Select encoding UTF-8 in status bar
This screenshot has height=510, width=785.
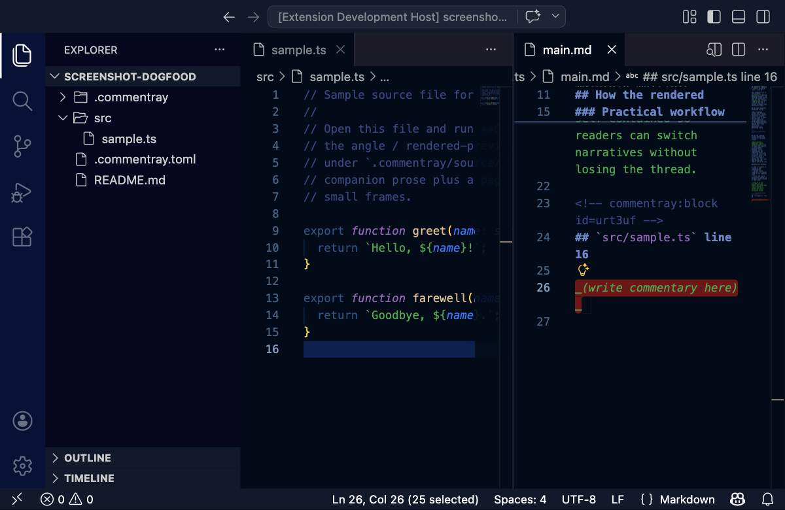(579, 500)
